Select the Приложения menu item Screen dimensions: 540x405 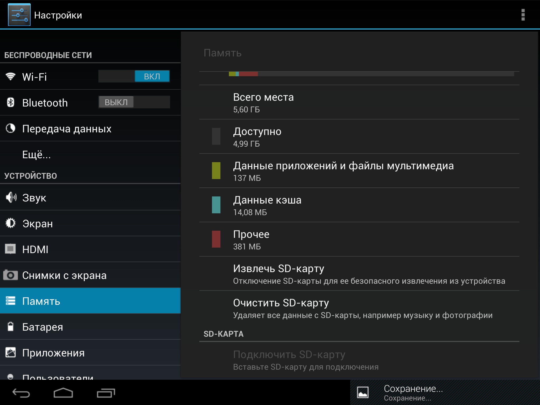(54, 353)
